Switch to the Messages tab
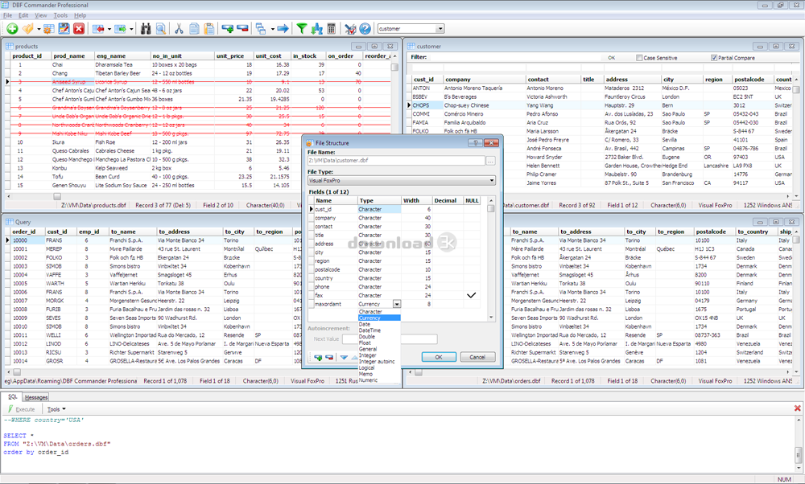The height and width of the screenshot is (484, 805). coord(36,397)
